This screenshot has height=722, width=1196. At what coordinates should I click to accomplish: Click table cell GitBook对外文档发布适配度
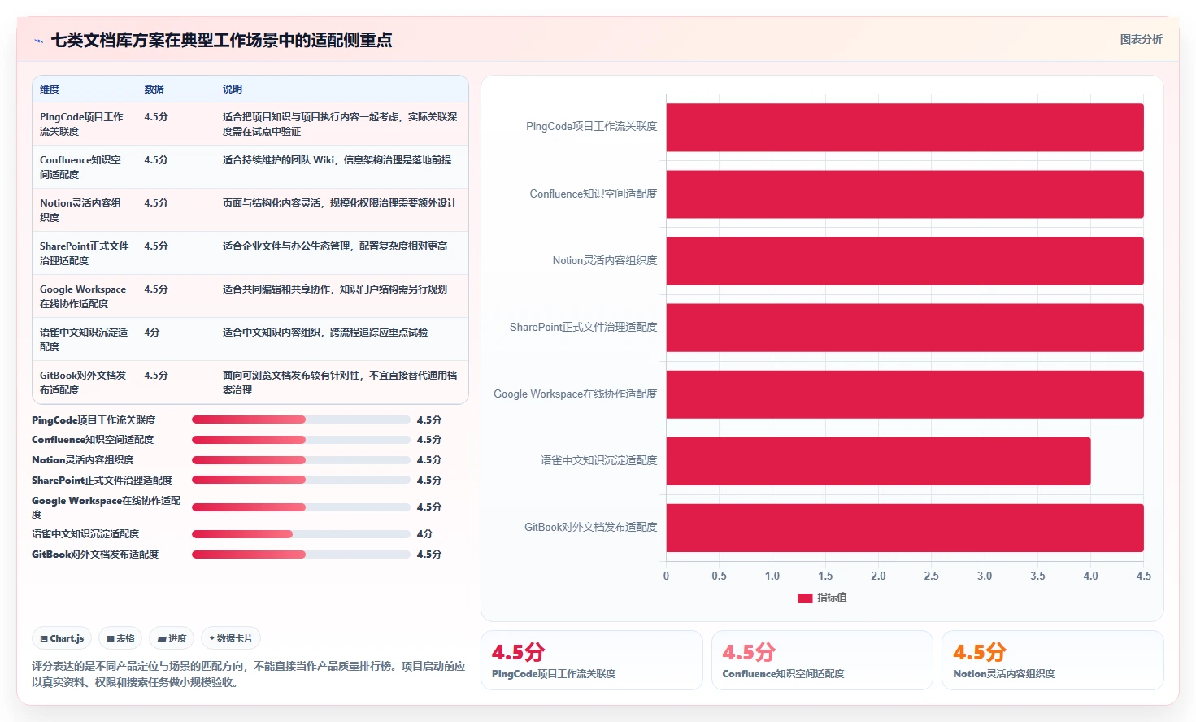pyautogui.click(x=83, y=382)
